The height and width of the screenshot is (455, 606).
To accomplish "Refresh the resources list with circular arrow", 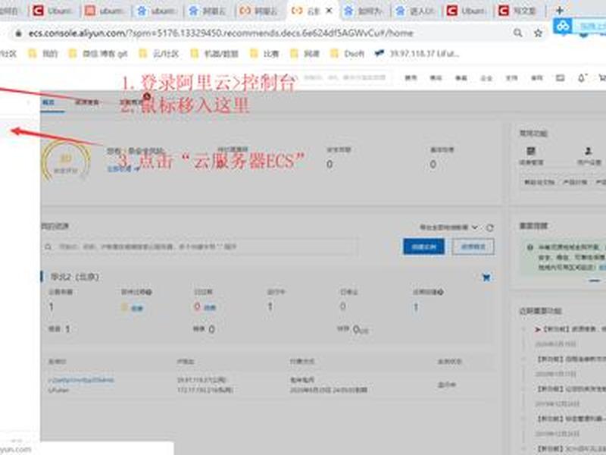I will (489, 228).
